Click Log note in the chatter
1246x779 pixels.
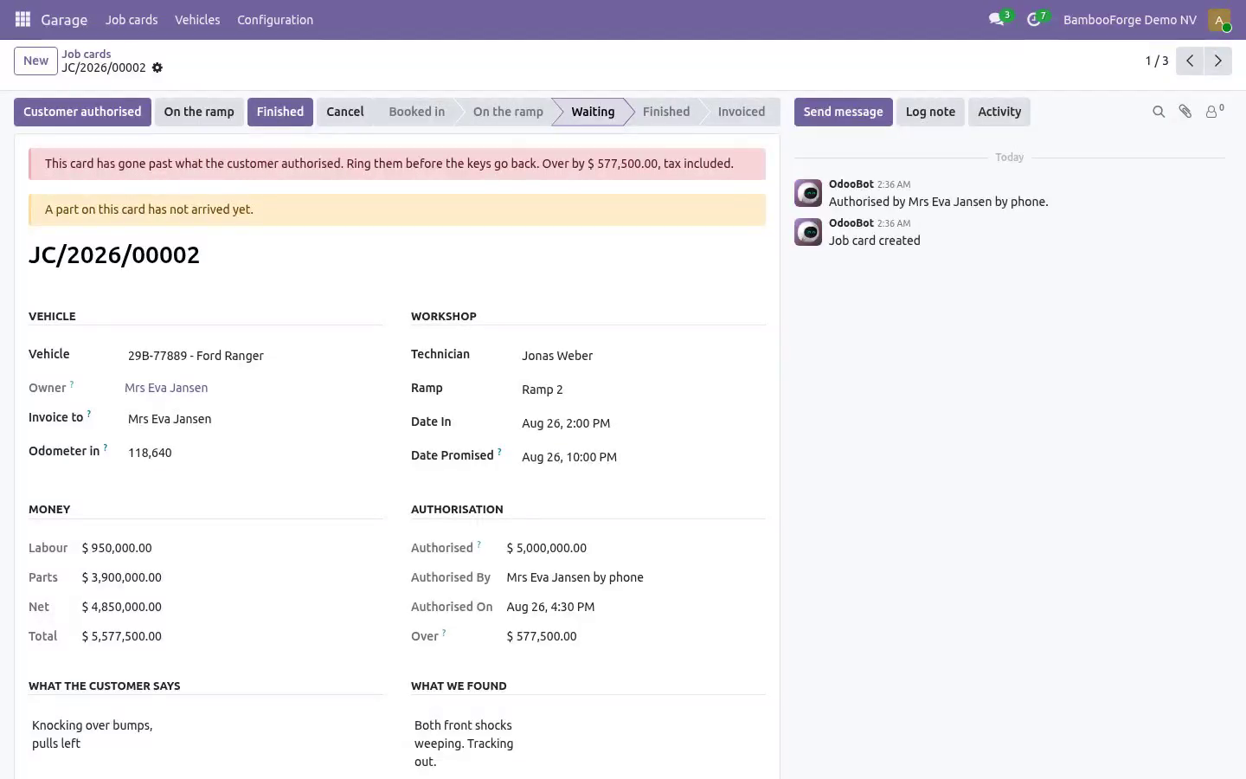point(930,112)
